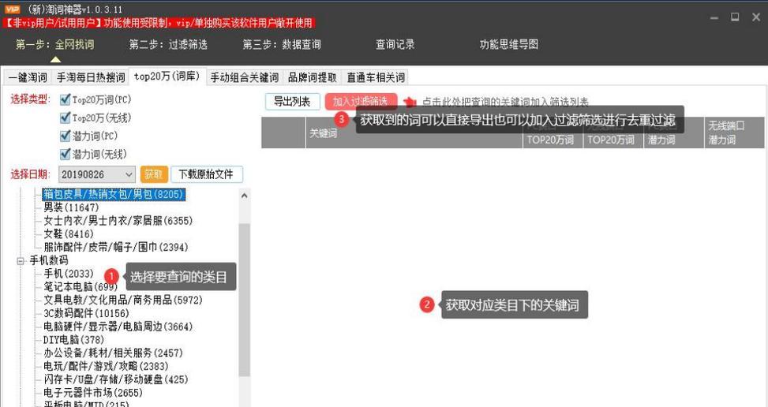
Task: Switch to the 直通车相关词 tab
Action: pos(376,77)
